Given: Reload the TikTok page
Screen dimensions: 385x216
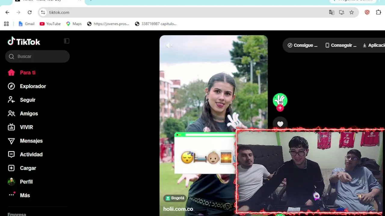Looking at the screenshot, I should click(x=29, y=12).
